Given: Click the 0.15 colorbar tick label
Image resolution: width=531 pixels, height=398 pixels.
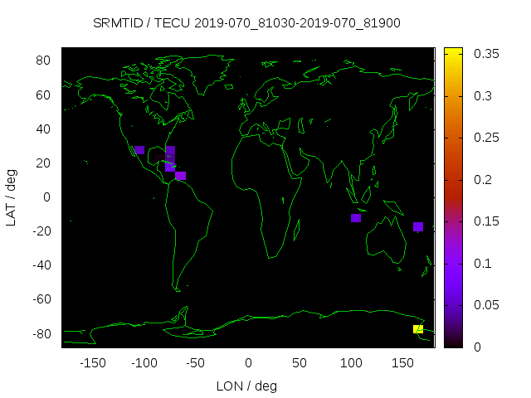Looking at the screenshot, I should click(486, 221).
